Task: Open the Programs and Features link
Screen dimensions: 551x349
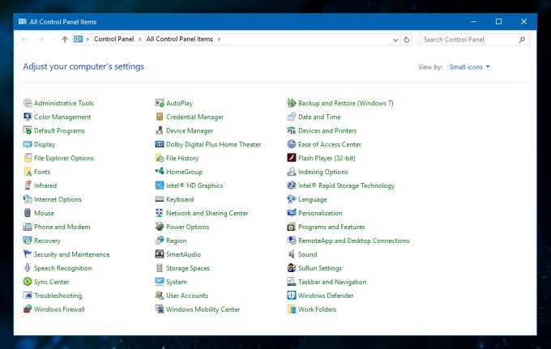Action: (x=331, y=227)
